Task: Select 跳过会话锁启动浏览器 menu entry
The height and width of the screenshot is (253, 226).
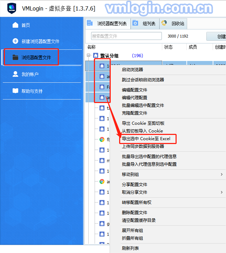Action: pos(143,80)
